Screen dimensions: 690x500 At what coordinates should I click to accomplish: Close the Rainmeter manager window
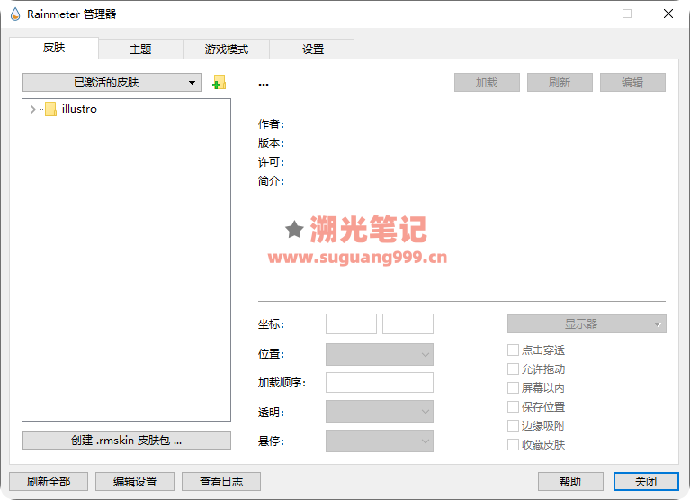coord(668,14)
